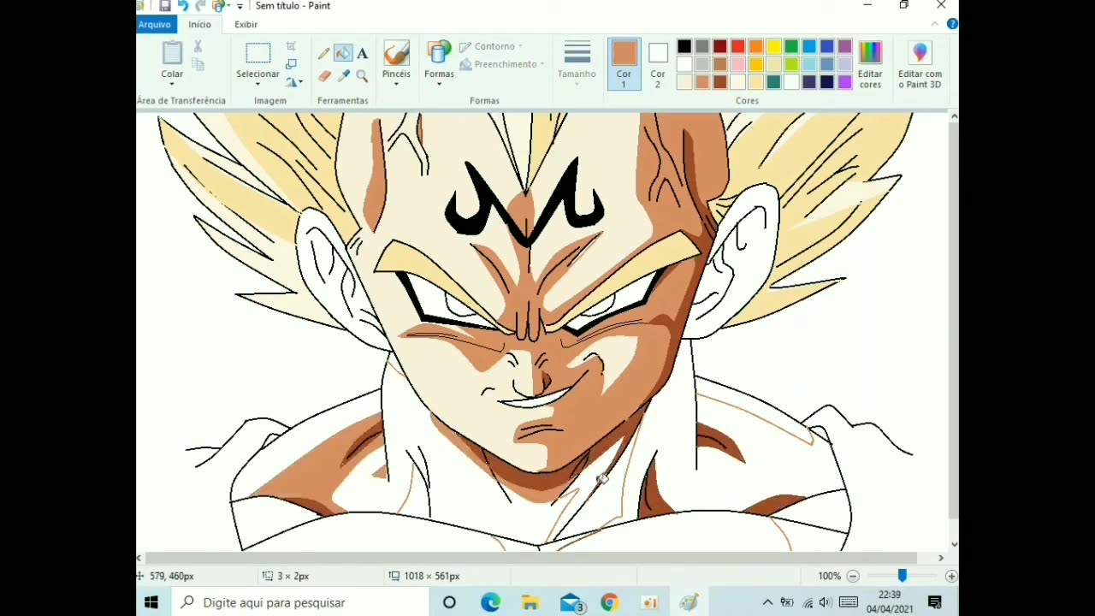Screen dimensions: 1095x616
Task: Open Customize Quick Access Toolbar dropdown
Action: point(240,6)
